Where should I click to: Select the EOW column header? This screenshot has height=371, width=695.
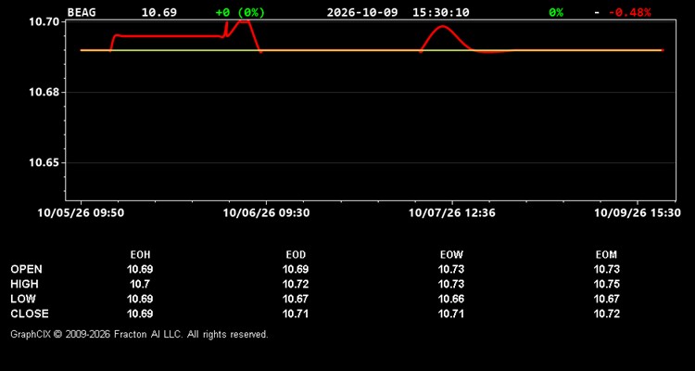(x=451, y=255)
